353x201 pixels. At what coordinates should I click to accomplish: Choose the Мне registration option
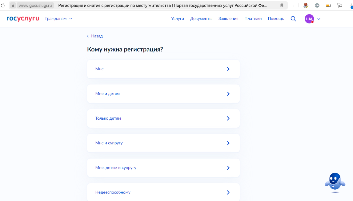point(163,69)
